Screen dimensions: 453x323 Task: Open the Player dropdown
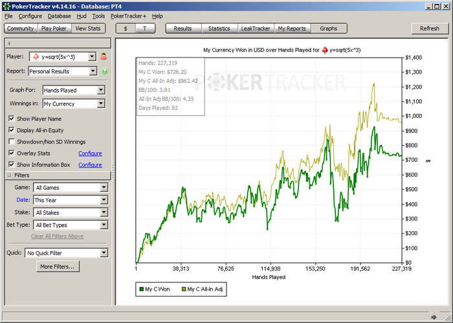point(92,56)
